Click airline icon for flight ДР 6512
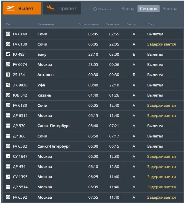Screen dimensions: 184x203 point(8,115)
